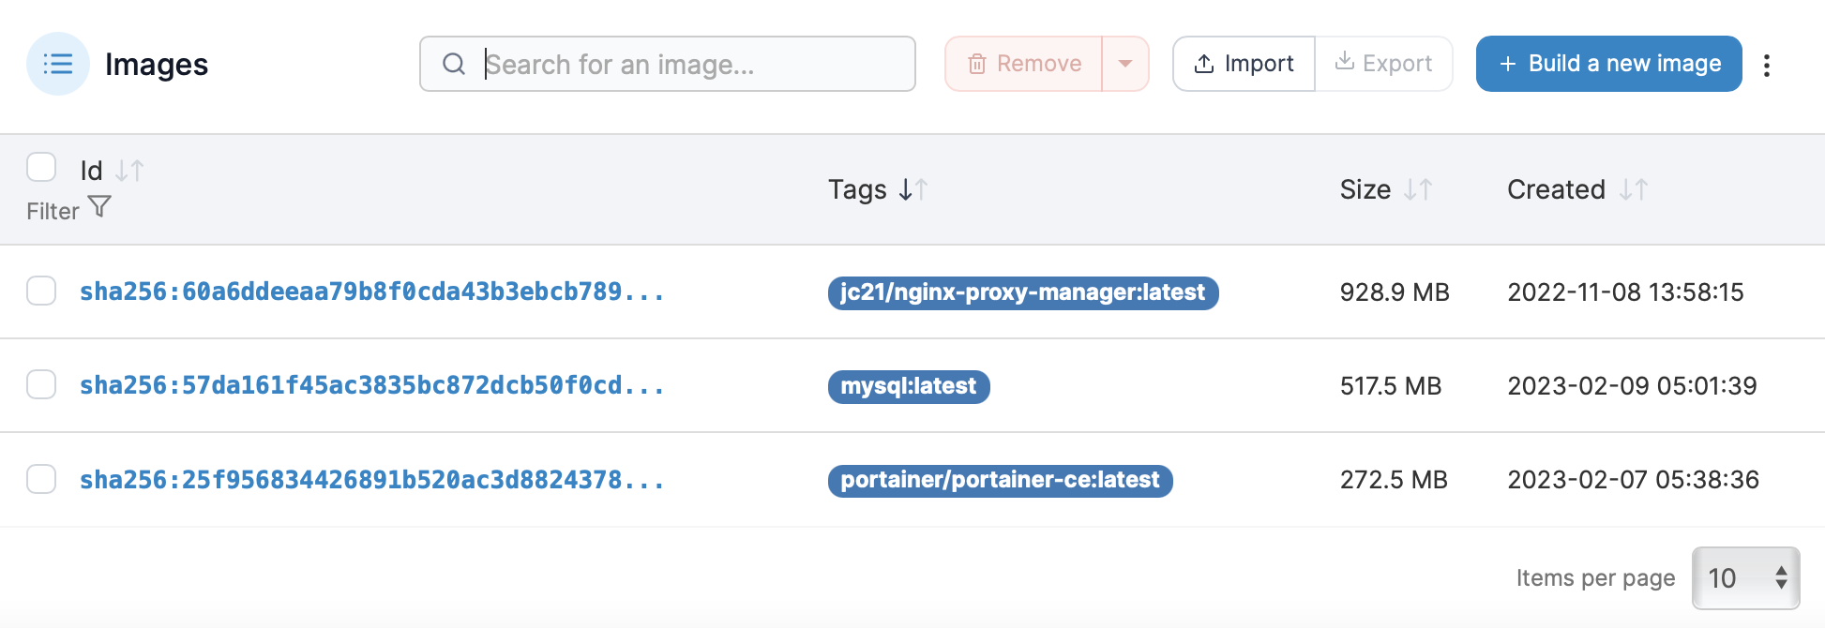Click the 517.5 MB size cell

[1391, 386]
